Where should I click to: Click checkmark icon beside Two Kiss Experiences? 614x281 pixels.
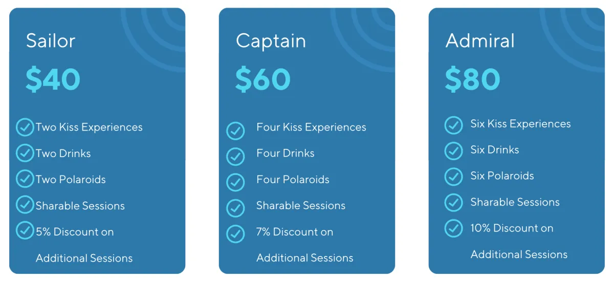point(25,127)
